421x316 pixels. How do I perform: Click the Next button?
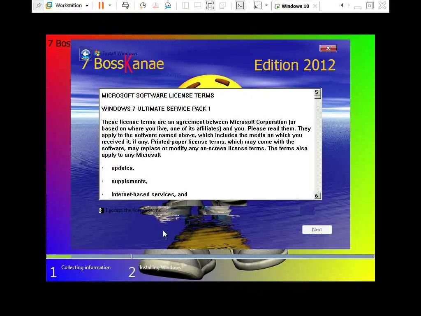click(317, 230)
